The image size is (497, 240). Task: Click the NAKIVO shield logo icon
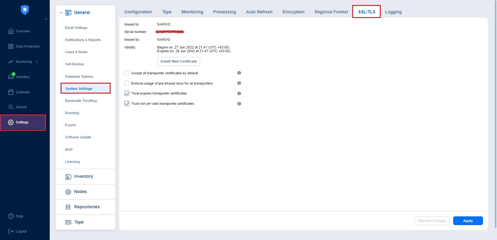coord(25,10)
